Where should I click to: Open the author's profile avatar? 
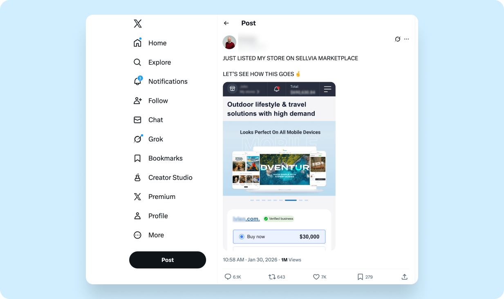[229, 42]
